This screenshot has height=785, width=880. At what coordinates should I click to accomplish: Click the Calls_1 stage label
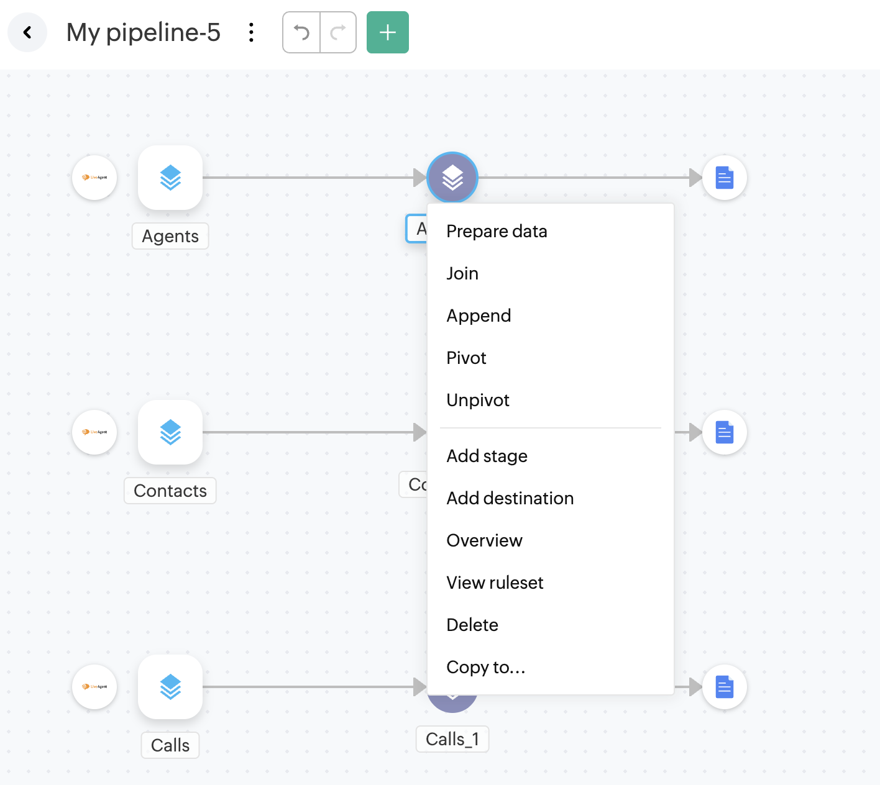pyautogui.click(x=452, y=739)
